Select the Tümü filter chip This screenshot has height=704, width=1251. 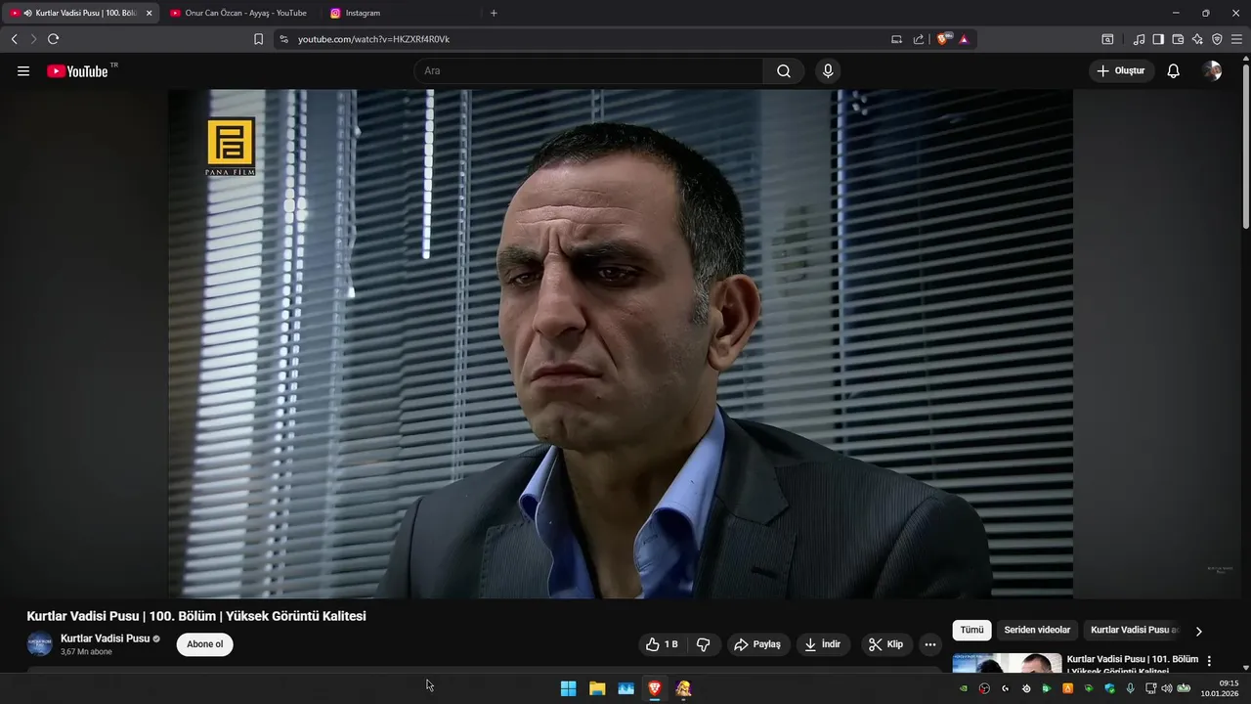(x=972, y=631)
